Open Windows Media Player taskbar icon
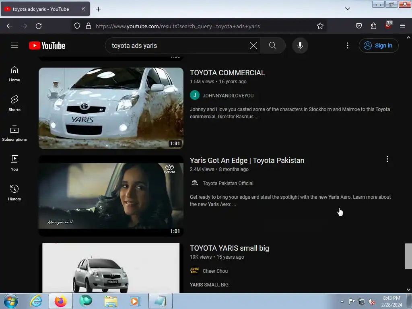This screenshot has width=412, height=309. (x=135, y=301)
